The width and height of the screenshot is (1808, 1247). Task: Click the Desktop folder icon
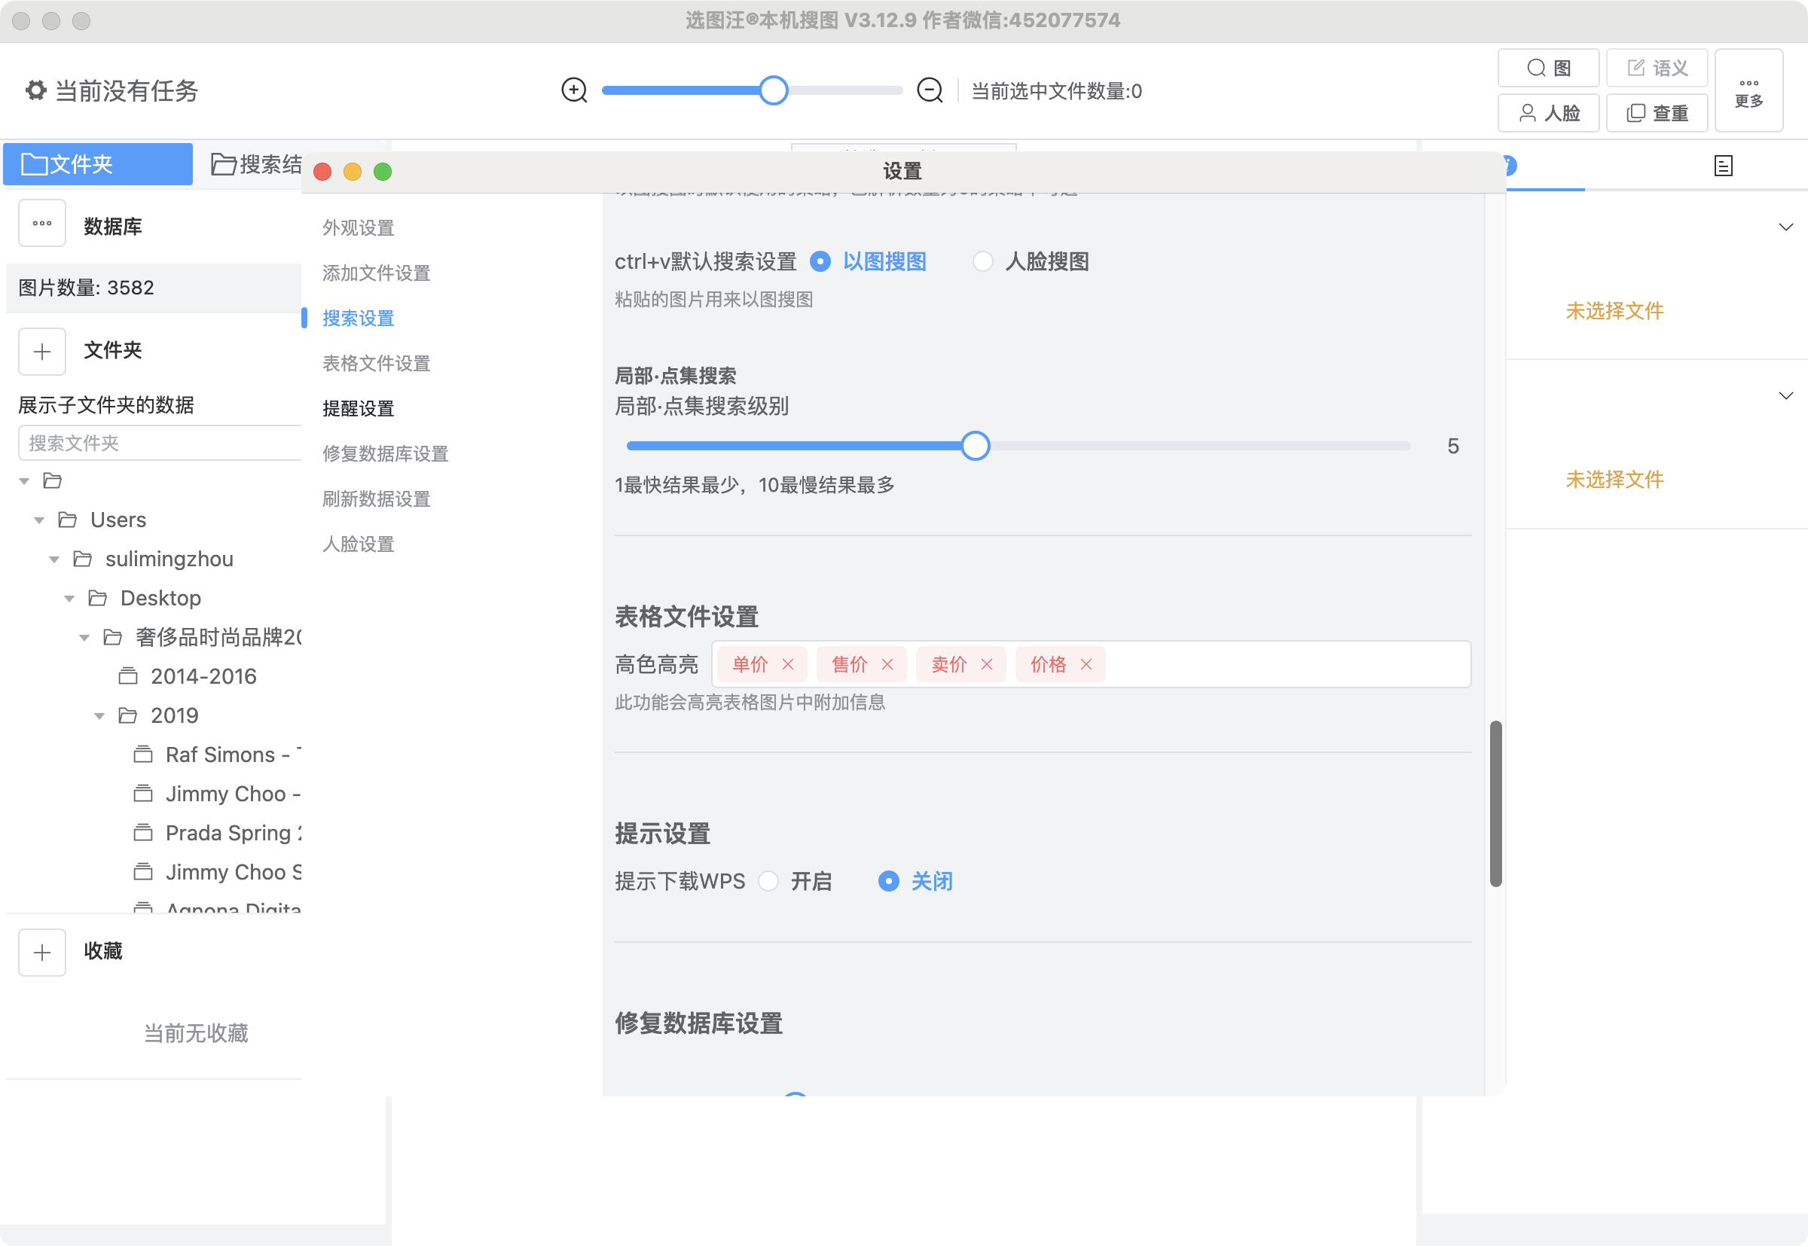click(98, 599)
